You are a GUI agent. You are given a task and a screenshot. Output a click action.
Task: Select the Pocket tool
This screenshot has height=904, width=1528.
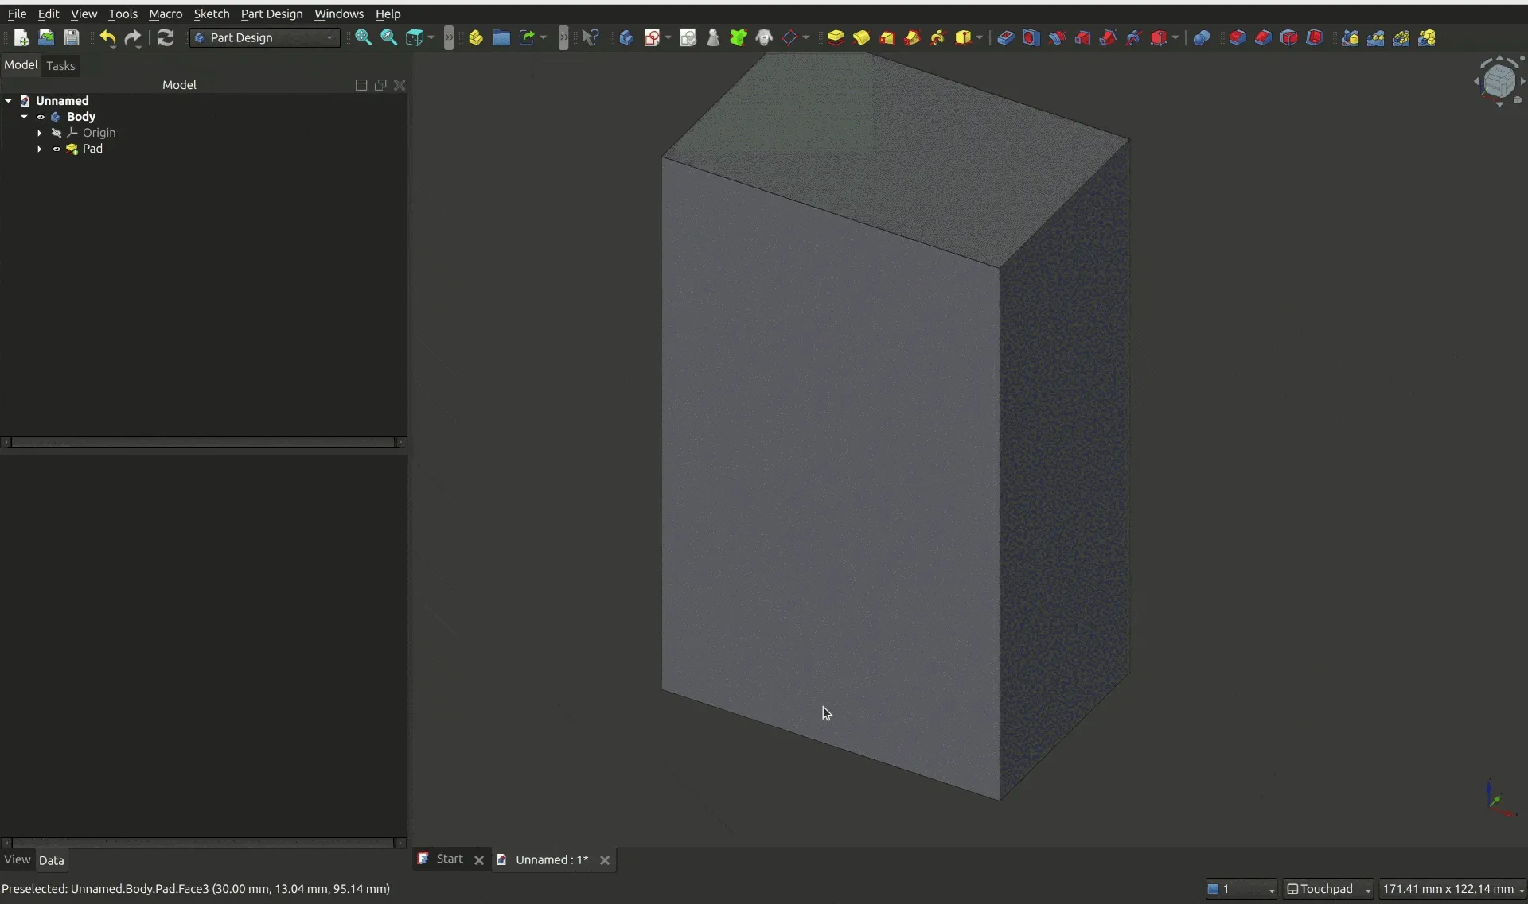pos(1006,37)
